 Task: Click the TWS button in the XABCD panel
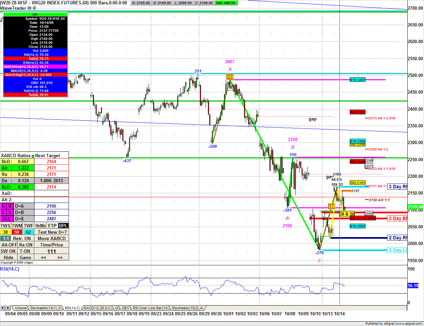[x=6, y=226]
